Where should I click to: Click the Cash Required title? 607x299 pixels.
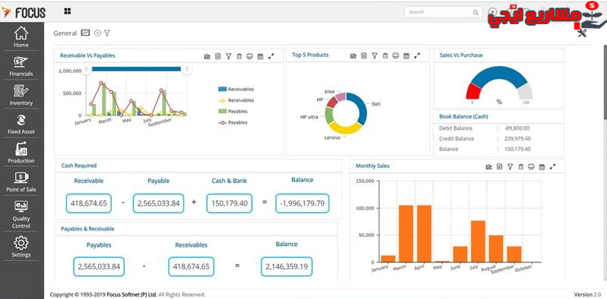[79, 165]
